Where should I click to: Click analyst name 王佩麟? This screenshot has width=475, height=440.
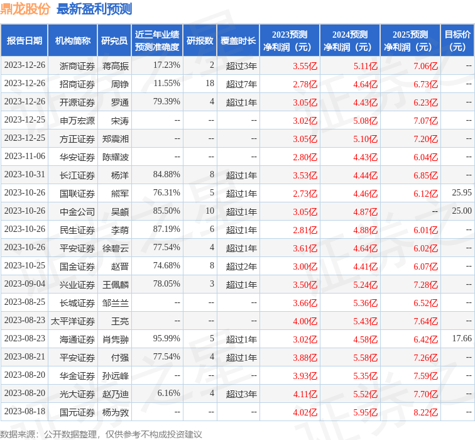point(116,285)
